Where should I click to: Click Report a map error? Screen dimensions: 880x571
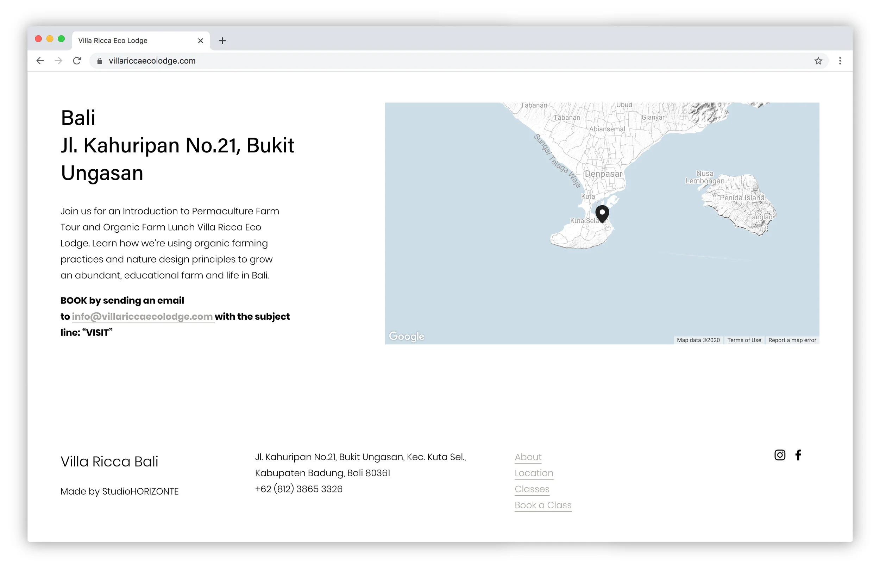tap(792, 340)
